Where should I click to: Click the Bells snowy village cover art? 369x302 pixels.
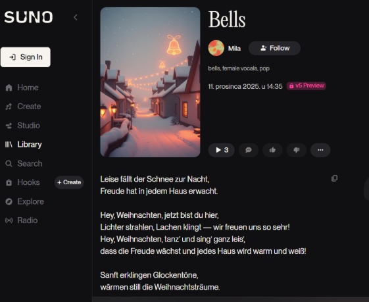click(150, 82)
